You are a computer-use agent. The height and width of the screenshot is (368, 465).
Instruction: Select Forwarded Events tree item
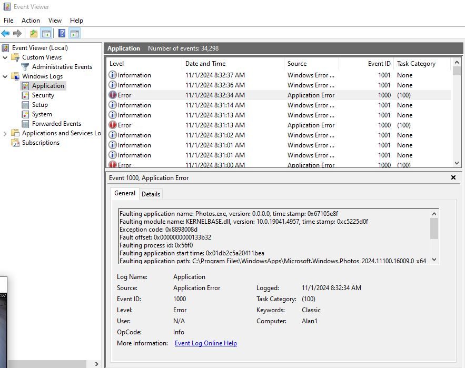tap(56, 124)
